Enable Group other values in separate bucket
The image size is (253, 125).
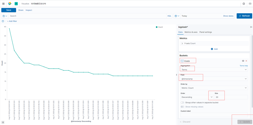(x=182, y=103)
